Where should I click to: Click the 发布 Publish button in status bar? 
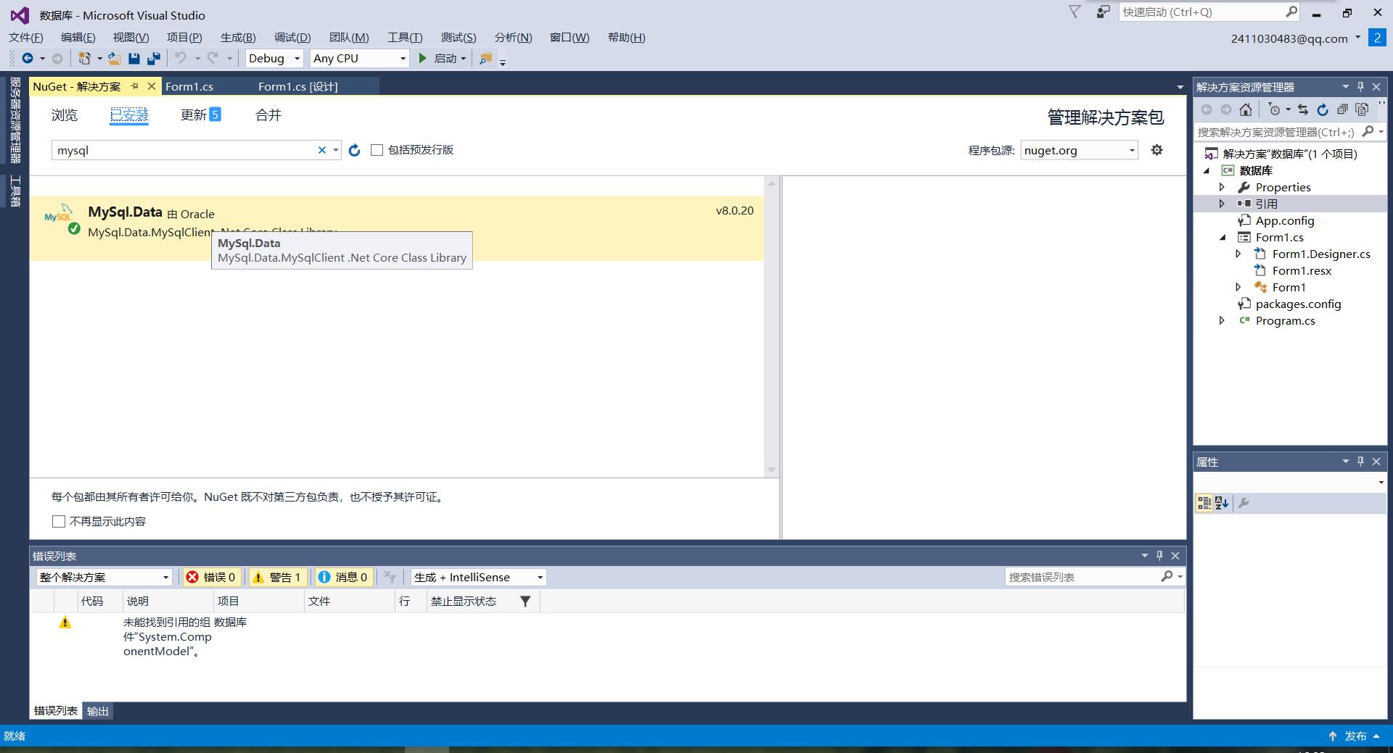(x=1355, y=736)
